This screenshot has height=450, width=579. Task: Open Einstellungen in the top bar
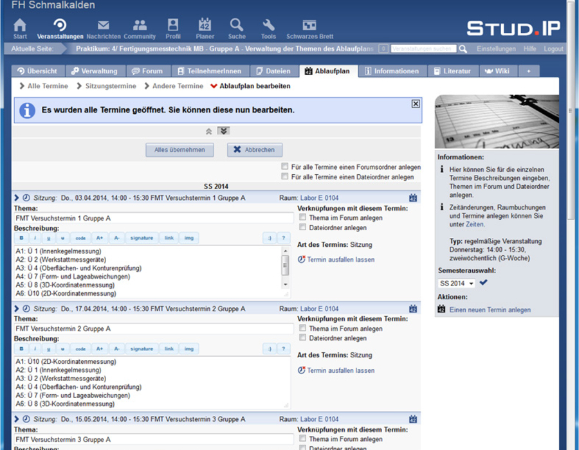496,49
